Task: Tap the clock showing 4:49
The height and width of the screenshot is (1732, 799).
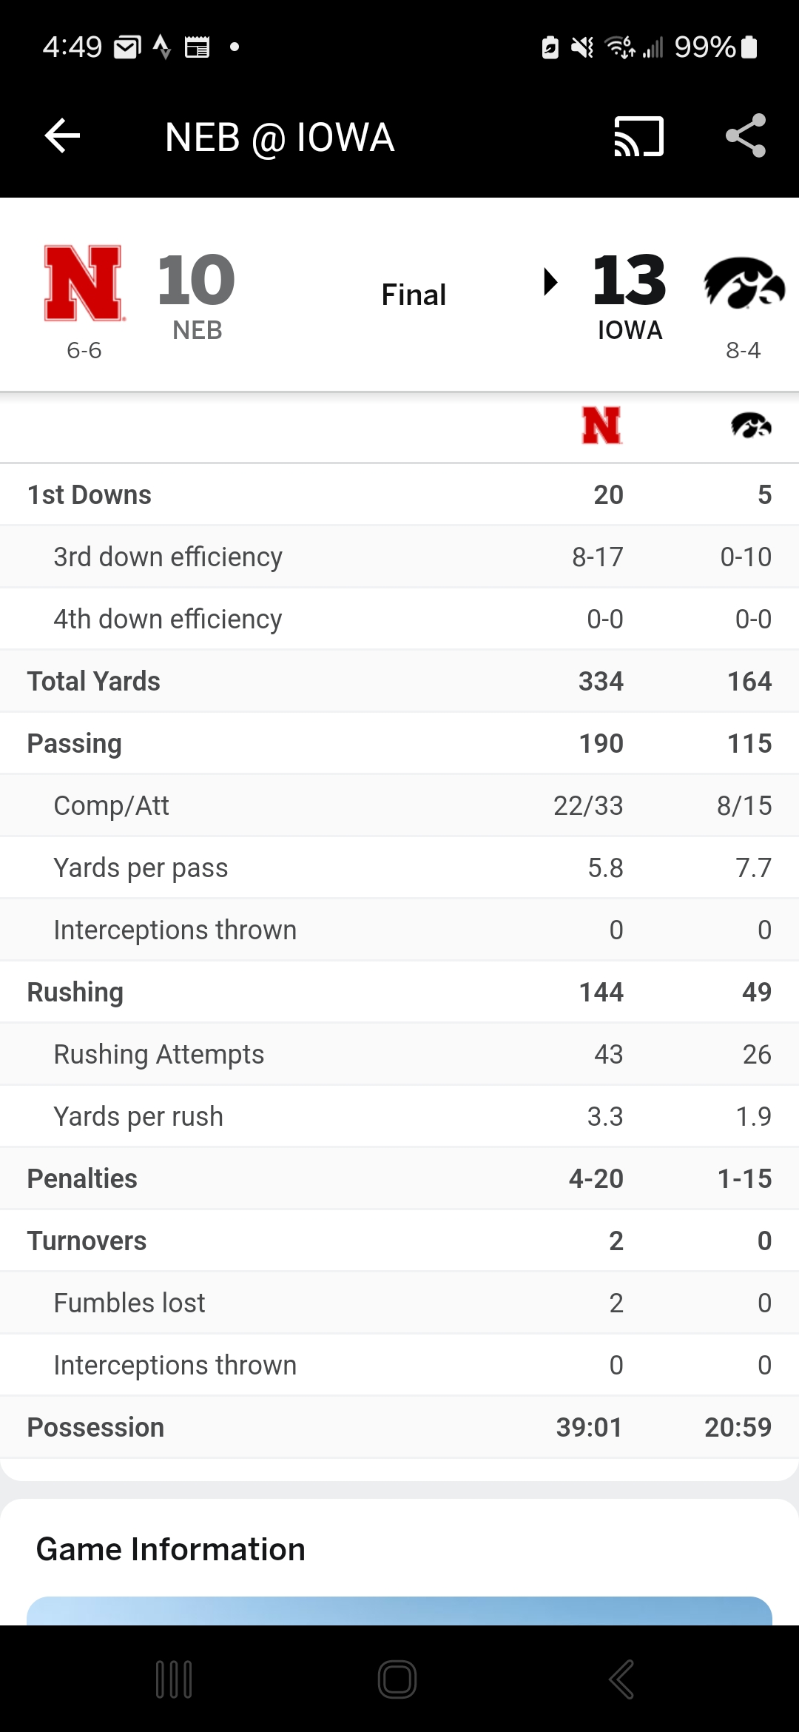Action: click(x=73, y=47)
